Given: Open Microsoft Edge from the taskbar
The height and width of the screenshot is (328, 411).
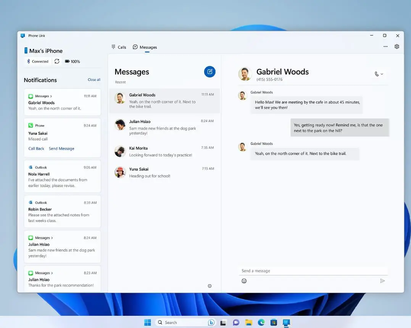Looking at the screenshot, I should [x=261, y=322].
